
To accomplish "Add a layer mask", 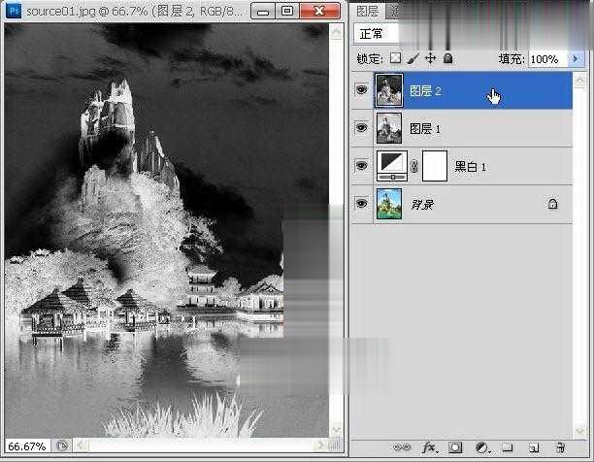I will [455, 447].
